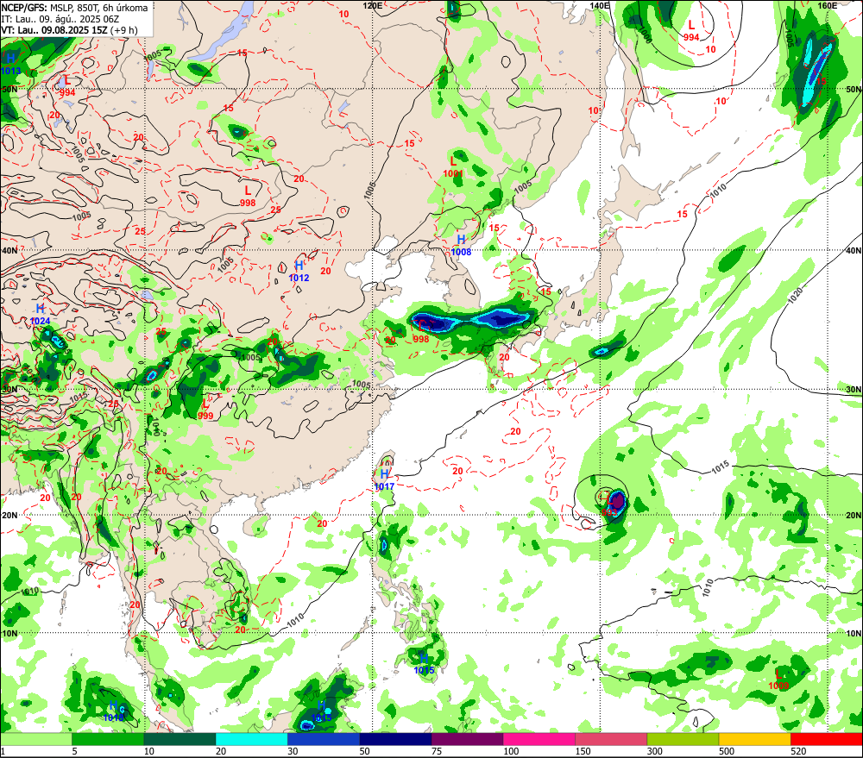The image size is (863, 758).
Task: Click the purple 75–100 legend swatch
Action: pos(467,739)
